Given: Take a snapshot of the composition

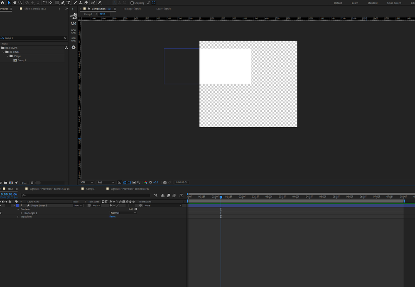Looking at the screenshot, I should (165, 182).
